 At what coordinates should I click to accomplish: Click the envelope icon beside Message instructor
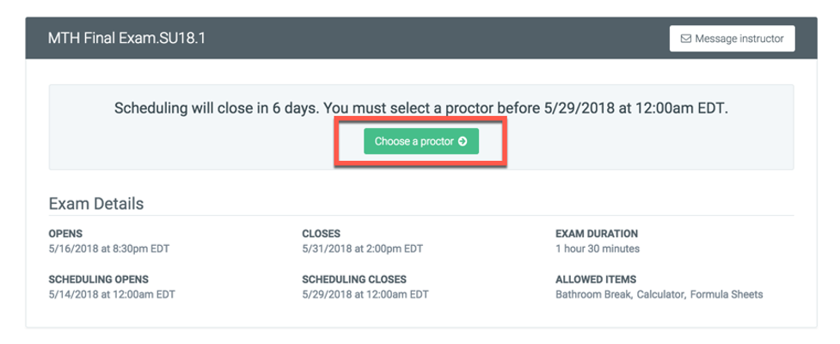(685, 39)
